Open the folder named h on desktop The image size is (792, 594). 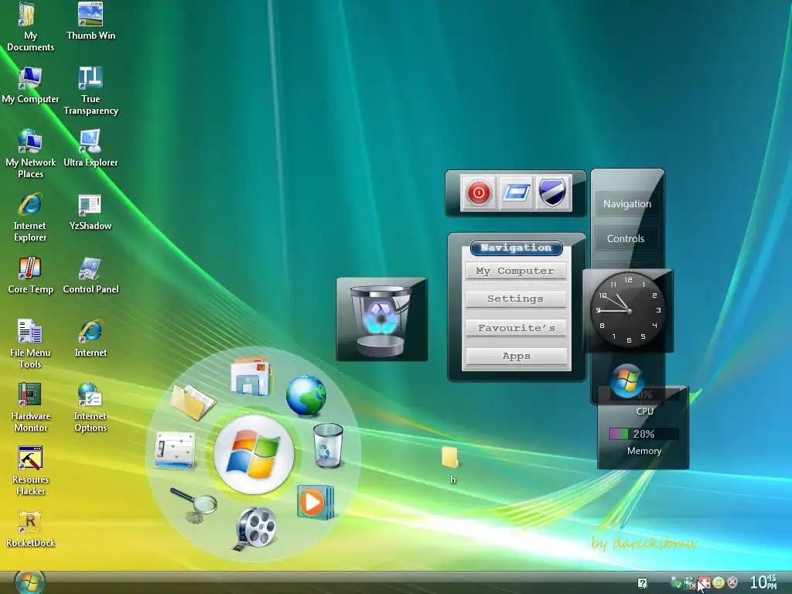click(x=451, y=465)
